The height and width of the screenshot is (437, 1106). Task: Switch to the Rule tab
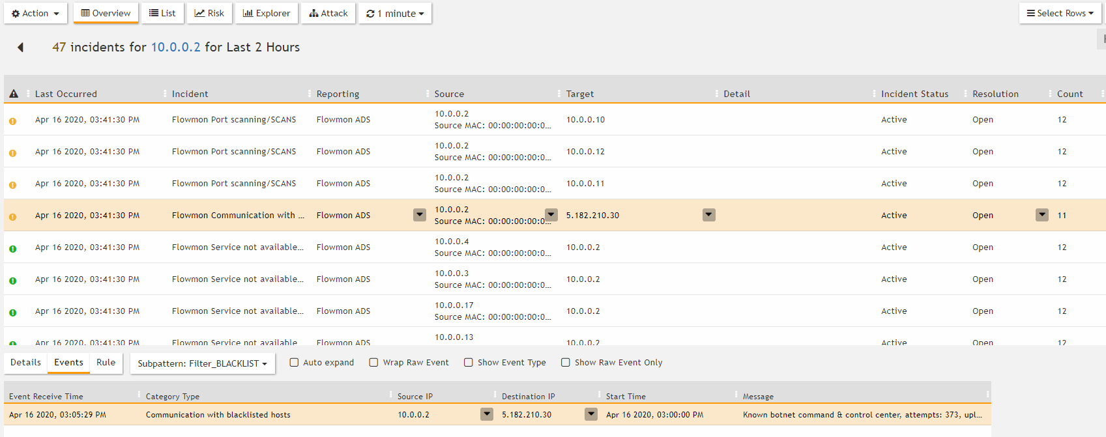pos(106,363)
